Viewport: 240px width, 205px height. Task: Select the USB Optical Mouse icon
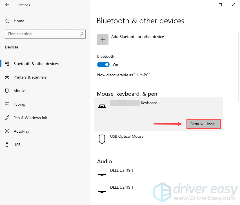click(x=102, y=139)
